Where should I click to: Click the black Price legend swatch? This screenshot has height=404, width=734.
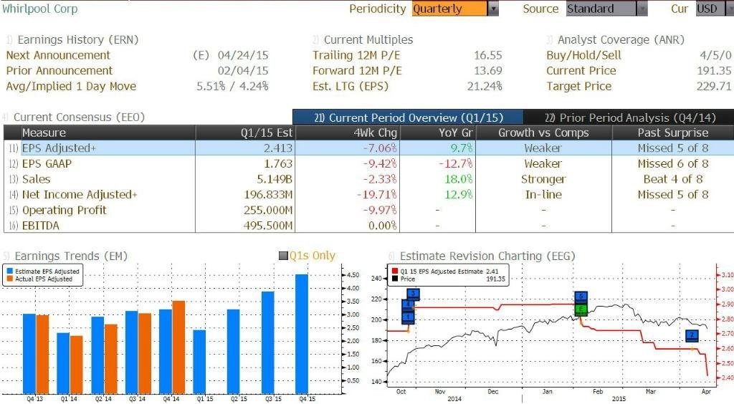pos(395,279)
